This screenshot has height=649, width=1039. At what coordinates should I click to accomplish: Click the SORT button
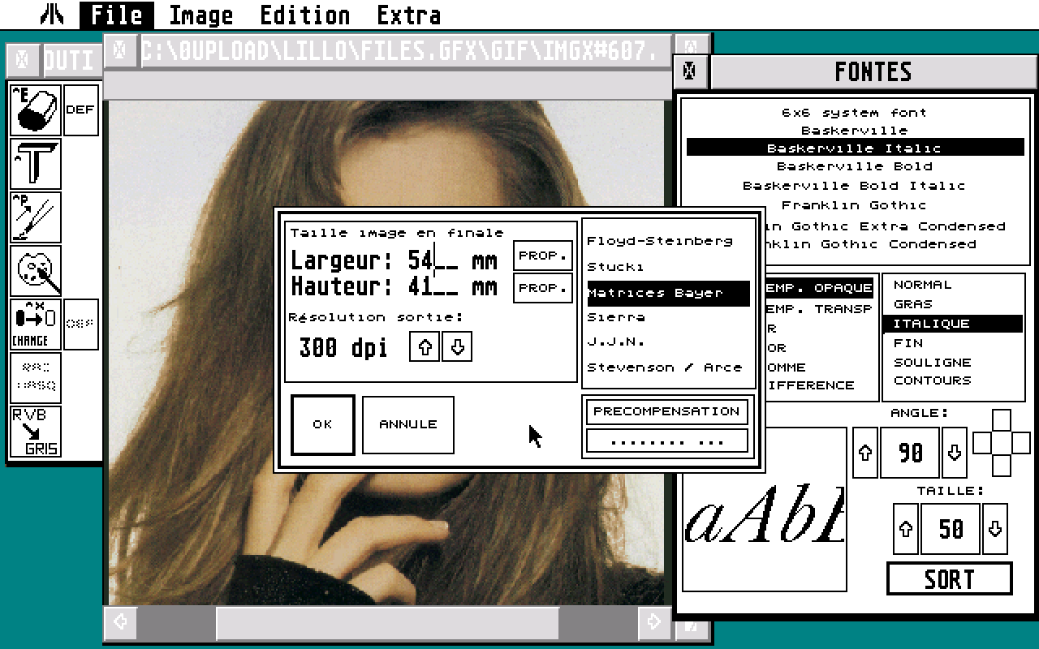(949, 578)
